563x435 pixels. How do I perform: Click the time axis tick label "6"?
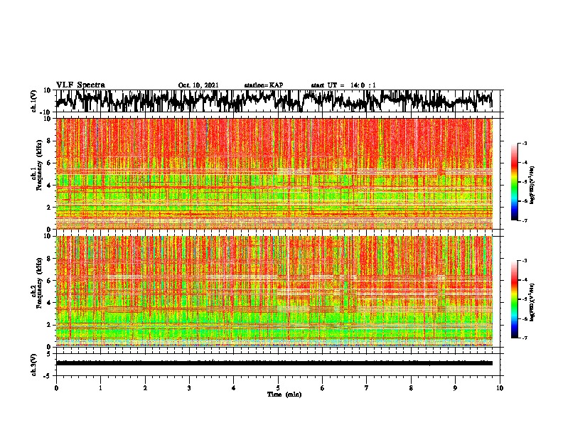click(323, 388)
